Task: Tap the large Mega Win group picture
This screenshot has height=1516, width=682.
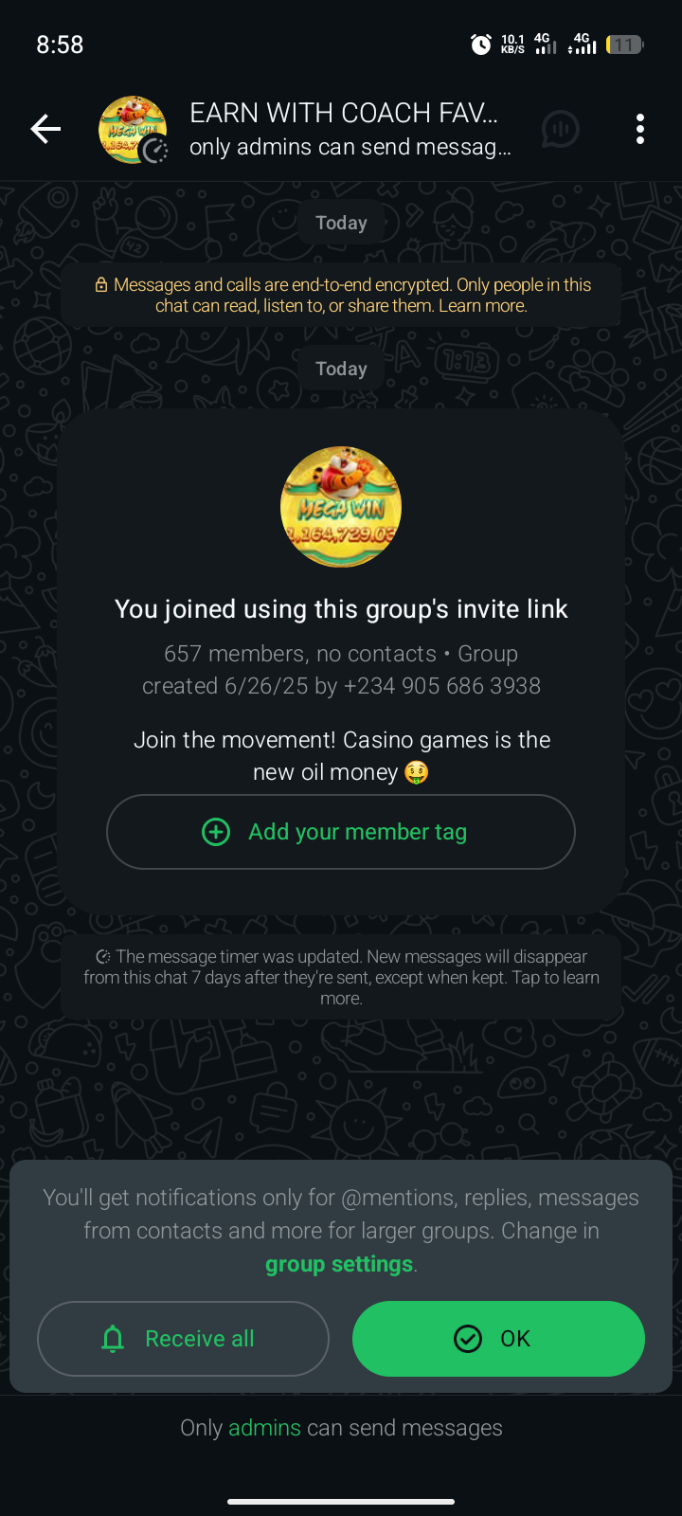Action: (341, 507)
